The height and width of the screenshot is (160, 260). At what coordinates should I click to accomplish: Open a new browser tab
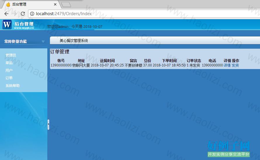(66, 4)
